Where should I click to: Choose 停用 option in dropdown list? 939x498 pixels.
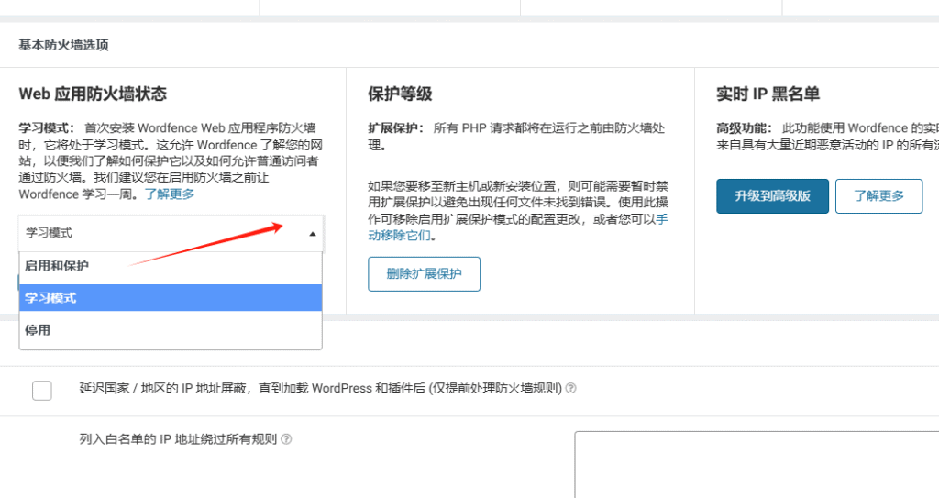(171, 329)
